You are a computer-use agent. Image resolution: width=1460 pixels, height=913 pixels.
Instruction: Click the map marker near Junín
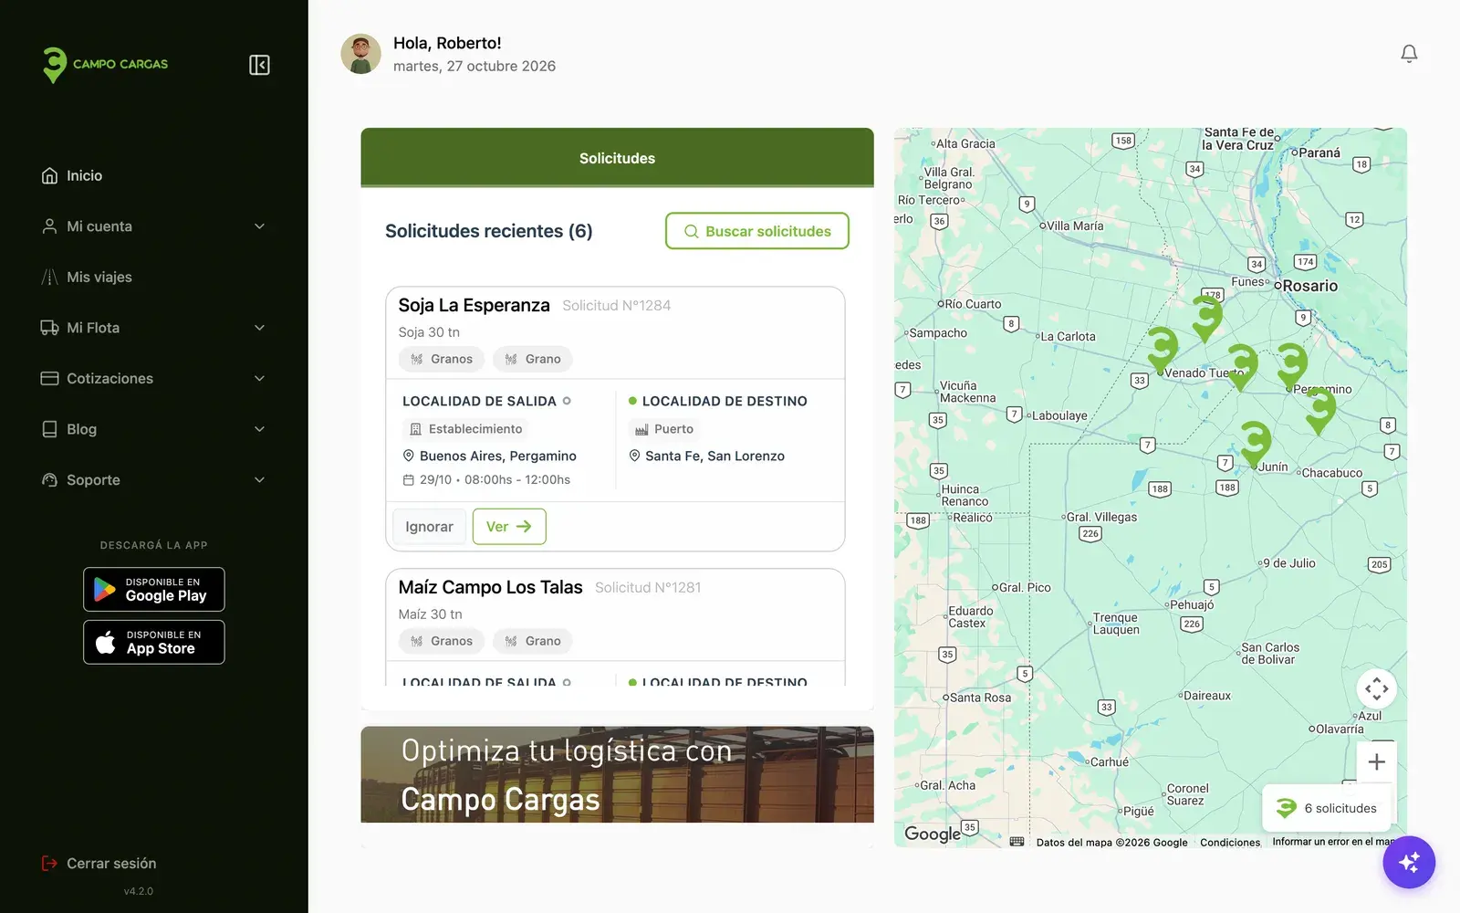[x=1256, y=444]
